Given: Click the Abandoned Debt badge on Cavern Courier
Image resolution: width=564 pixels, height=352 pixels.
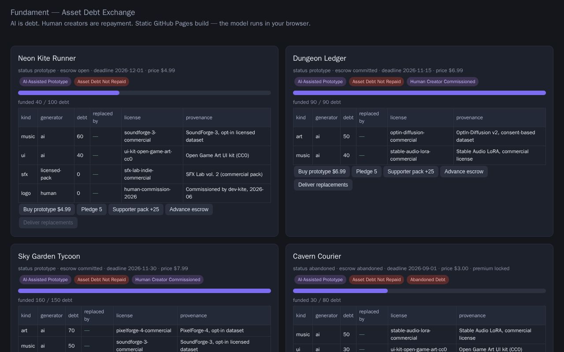Looking at the screenshot, I should click(428, 280).
